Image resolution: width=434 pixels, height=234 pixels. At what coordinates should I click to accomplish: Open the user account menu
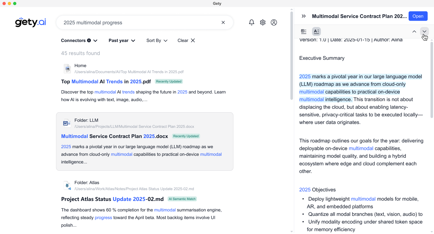[274, 22]
